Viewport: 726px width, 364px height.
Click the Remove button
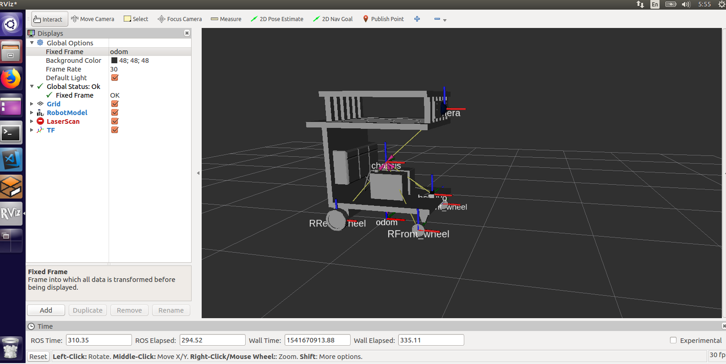pyautogui.click(x=129, y=310)
